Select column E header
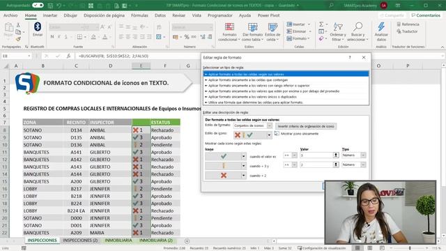Image resolution: width=446 pixels, height=251 pixels. tap(141, 66)
